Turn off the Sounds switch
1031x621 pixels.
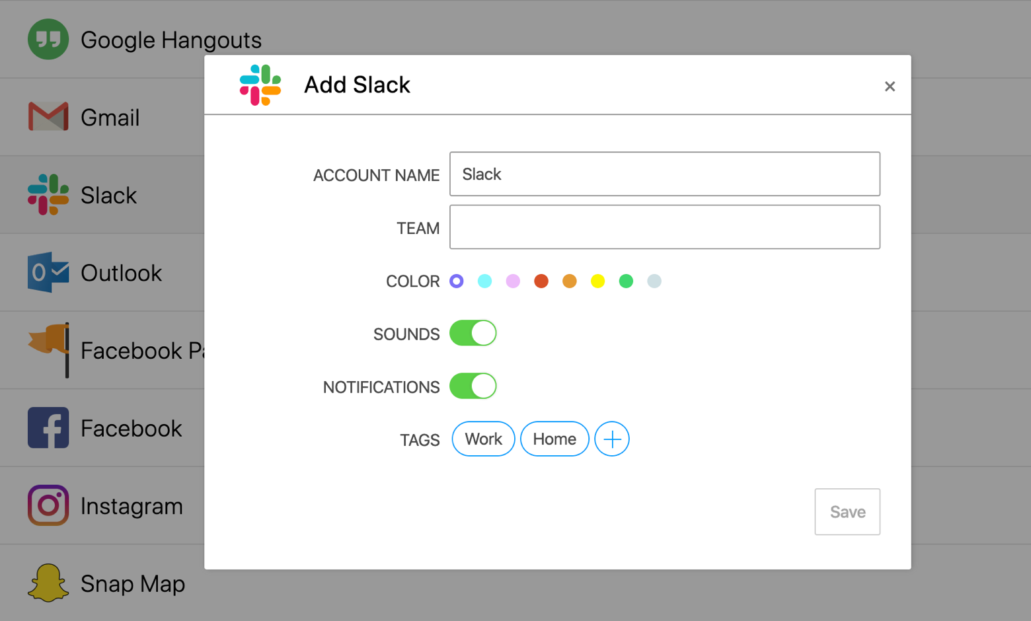click(473, 333)
